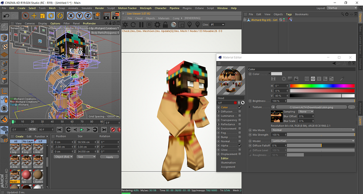Toggle the Live Viewer resolution lock

coord(165,24)
